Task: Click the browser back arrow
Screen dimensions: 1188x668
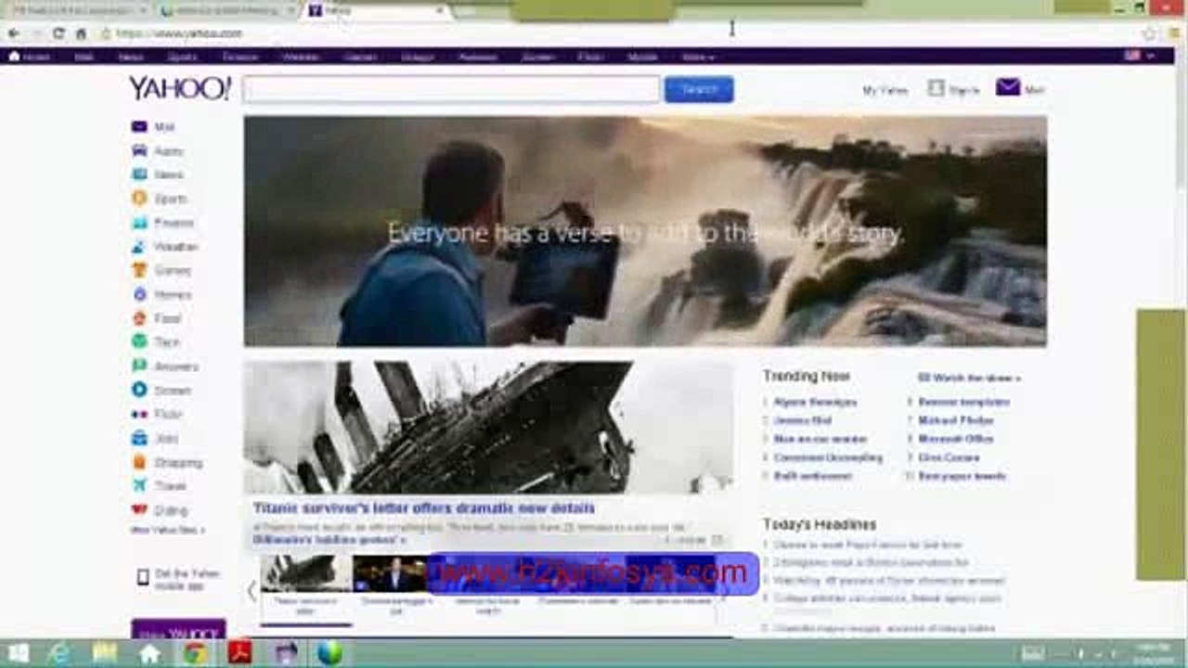Action: (x=14, y=33)
